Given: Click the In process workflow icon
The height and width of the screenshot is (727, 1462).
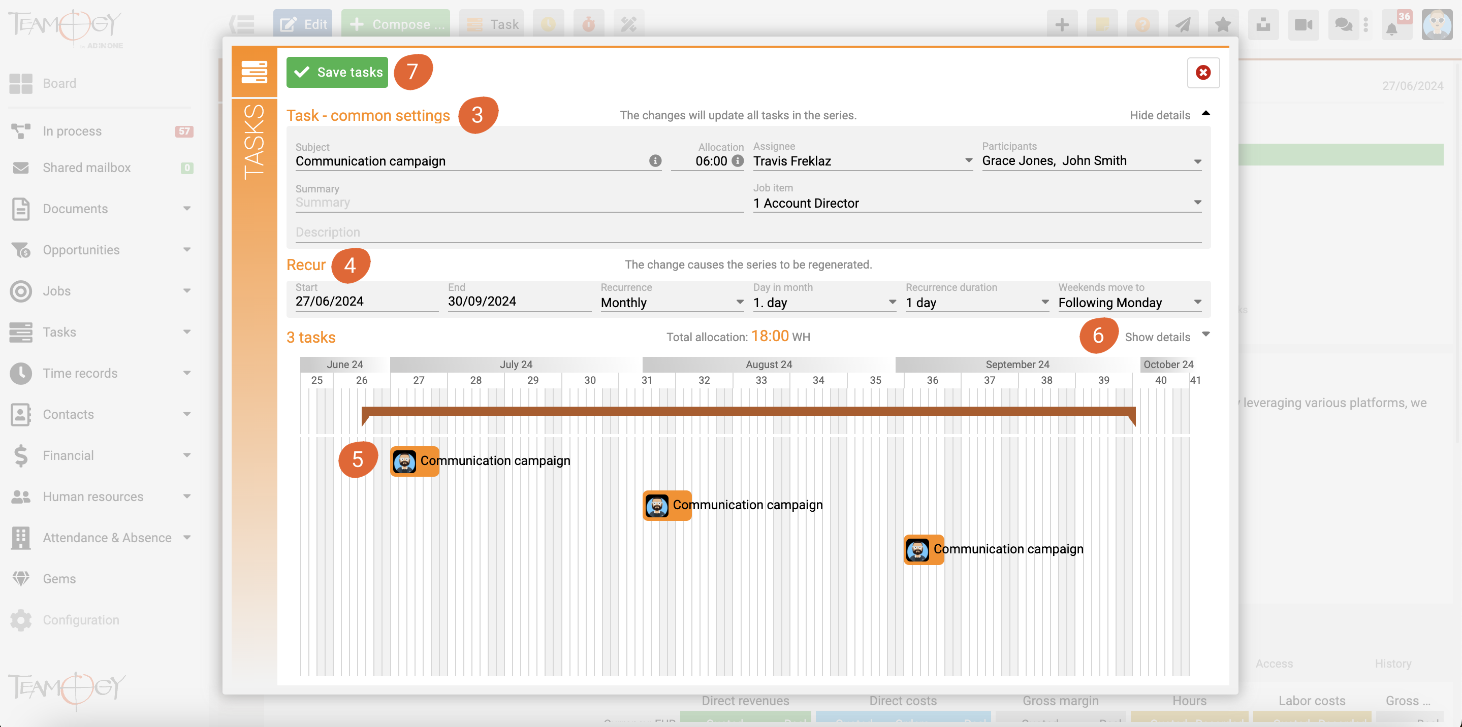Looking at the screenshot, I should tap(21, 131).
